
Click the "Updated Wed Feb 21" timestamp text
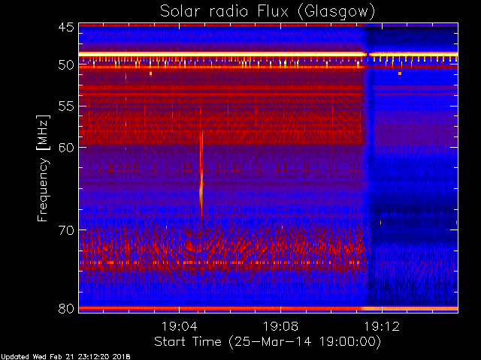coord(65,357)
